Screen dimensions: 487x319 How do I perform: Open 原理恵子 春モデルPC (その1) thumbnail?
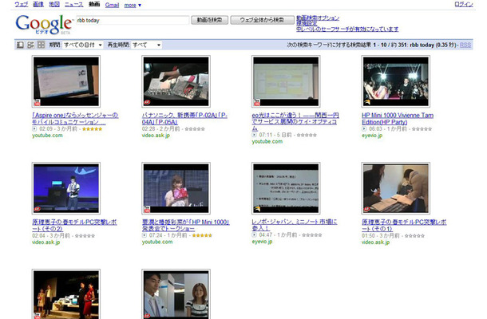pos(396,188)
